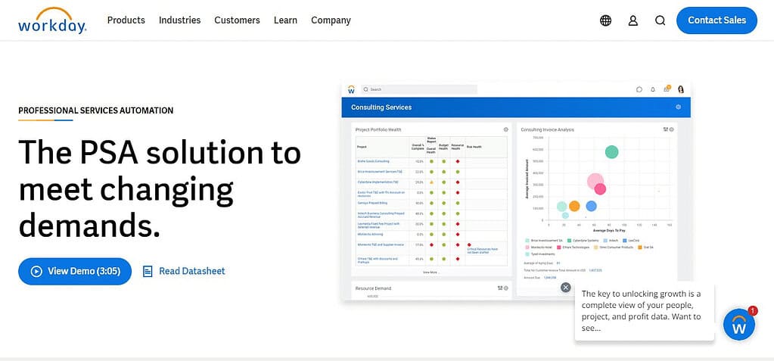Open the Genisys Prepaid Billing project

[373, 203]
